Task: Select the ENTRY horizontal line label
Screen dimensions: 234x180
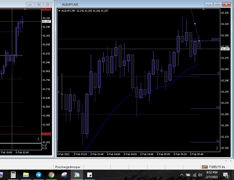Action: click(215, 39)
